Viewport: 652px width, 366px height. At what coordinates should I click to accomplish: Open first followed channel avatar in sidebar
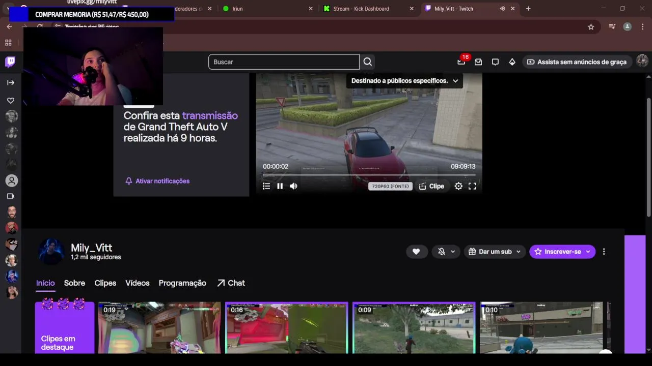click(x=11, y=116)
